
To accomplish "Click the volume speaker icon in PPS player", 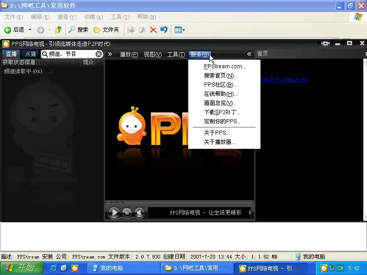I will [139, 212].
